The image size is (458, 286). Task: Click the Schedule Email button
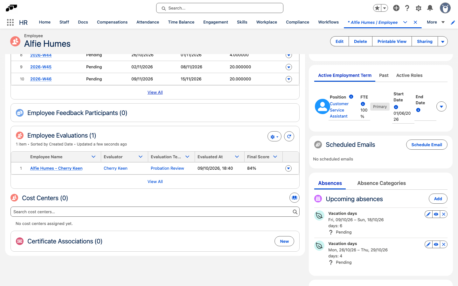[427, 145]
